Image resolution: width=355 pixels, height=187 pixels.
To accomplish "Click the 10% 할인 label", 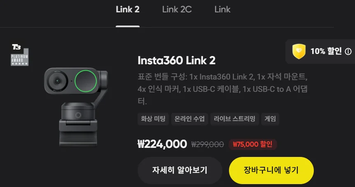I will coord(326,51).
